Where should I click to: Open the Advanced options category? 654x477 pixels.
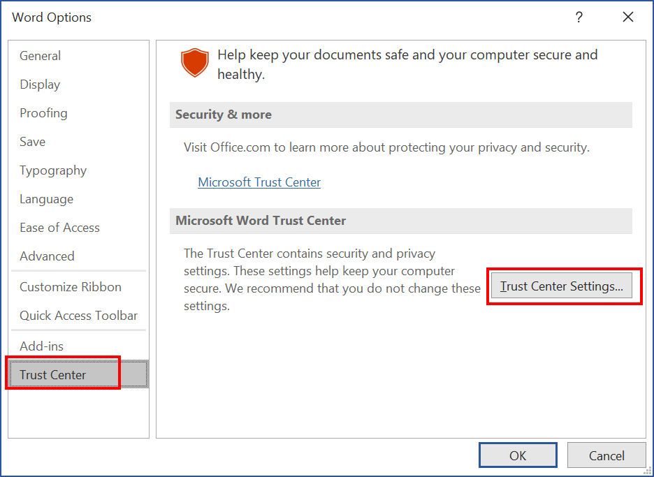pyautogui.click(x=78, y=256)
